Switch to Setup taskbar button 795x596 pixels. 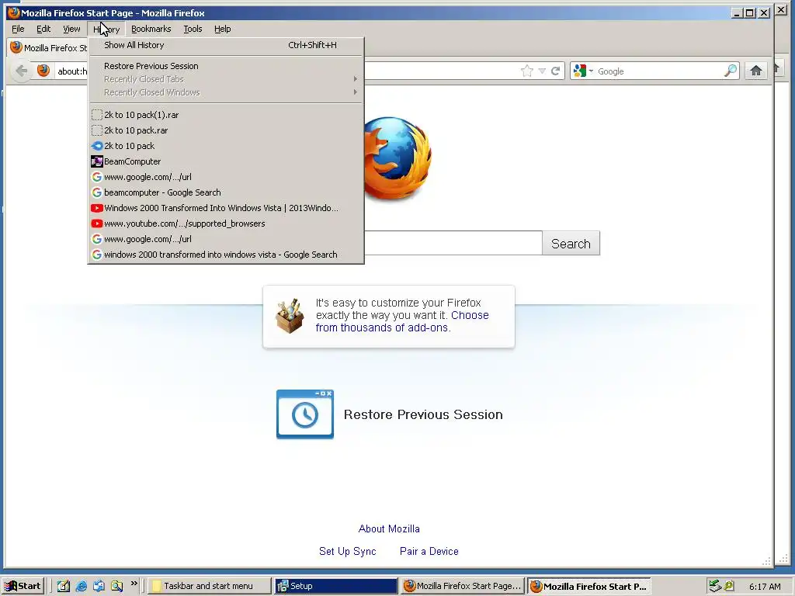coord(336,586)
